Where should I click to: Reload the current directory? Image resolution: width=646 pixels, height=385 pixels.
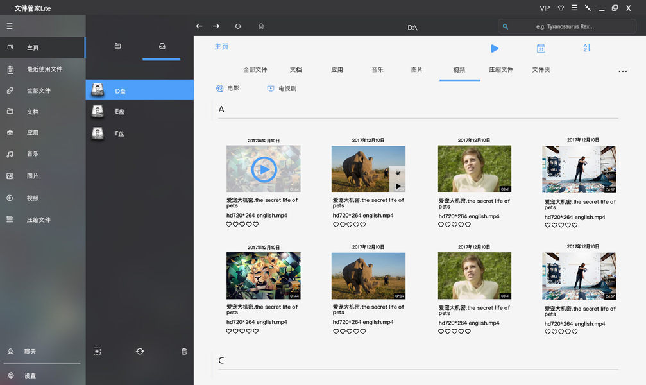(238, 26)
